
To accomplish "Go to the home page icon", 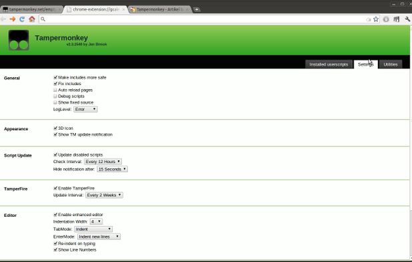I will click(32, 19).
